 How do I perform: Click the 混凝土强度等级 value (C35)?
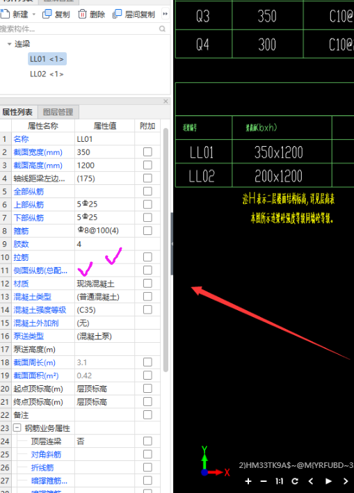105,310
